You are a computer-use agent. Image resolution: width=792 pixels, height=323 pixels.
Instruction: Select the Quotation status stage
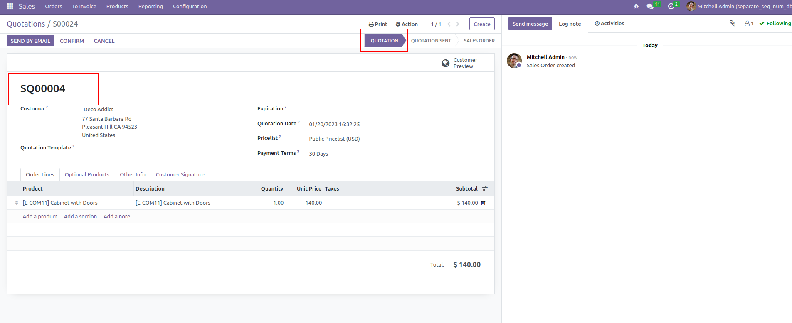point(384,41)
